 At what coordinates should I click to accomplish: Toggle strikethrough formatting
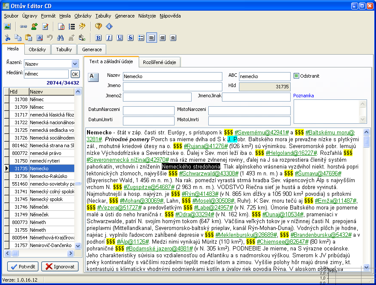(131, 38)
